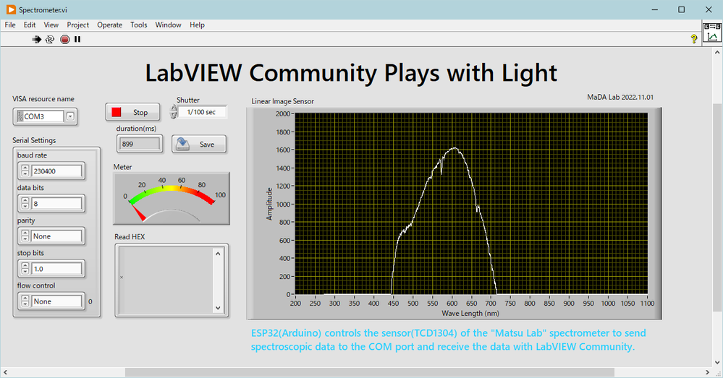Click the Read HEX text box

point(165,280)
